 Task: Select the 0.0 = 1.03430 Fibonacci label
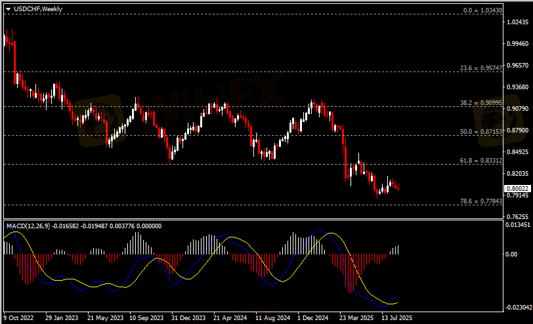(482, 10)
